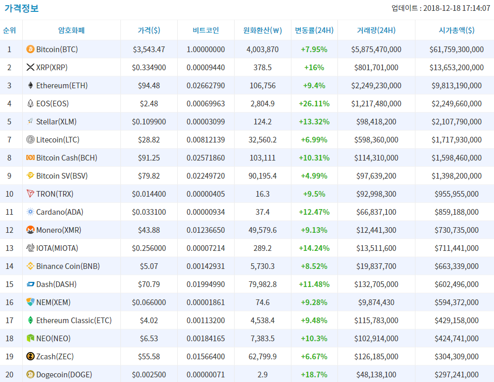This screenshot has width=494, height=382.
Task: Open the TRON(TRX) link
Action: coord(55,194)
